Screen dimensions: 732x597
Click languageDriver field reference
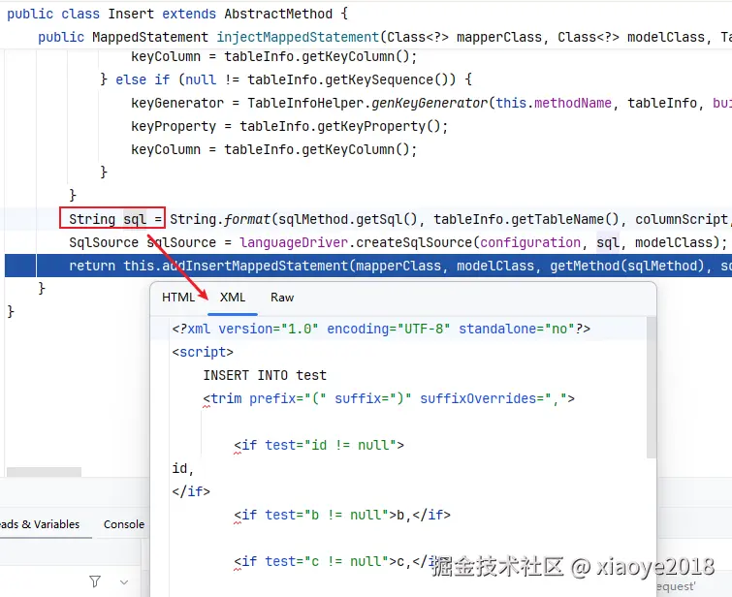294,242
